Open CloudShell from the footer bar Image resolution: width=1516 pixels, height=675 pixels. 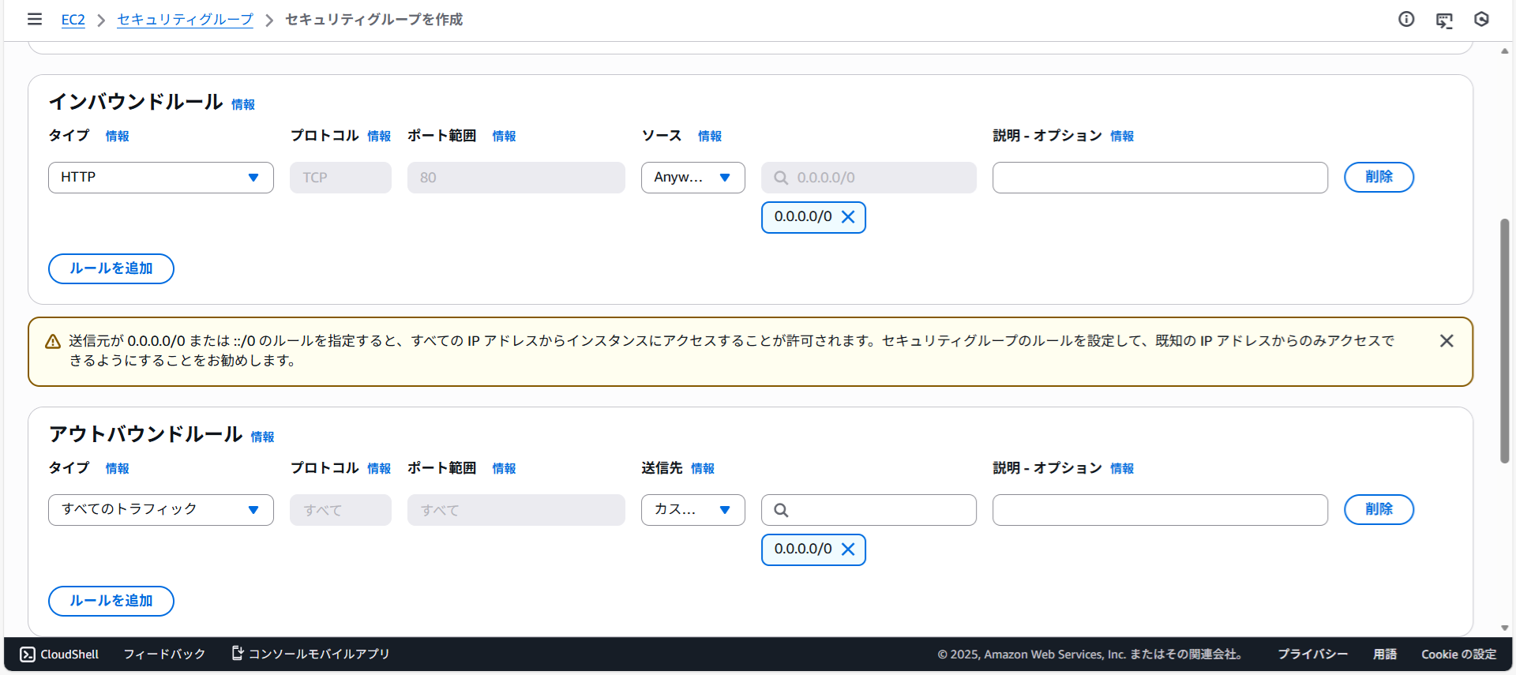tap(60, 654)
